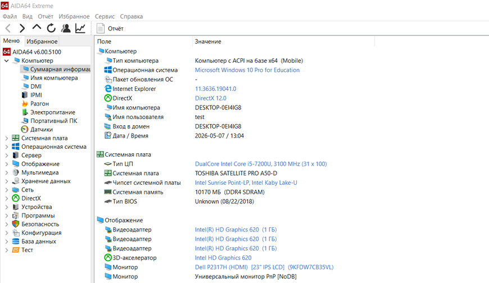Expand the Хранение данных tree node
The width and height of the screenshot is (489, 283).
pos(7,181)
